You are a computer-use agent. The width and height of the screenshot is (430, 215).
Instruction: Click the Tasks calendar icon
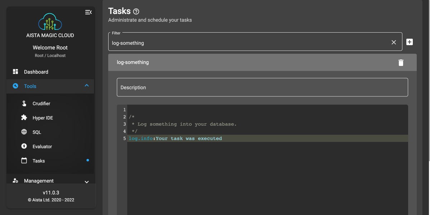pos(24,161)
